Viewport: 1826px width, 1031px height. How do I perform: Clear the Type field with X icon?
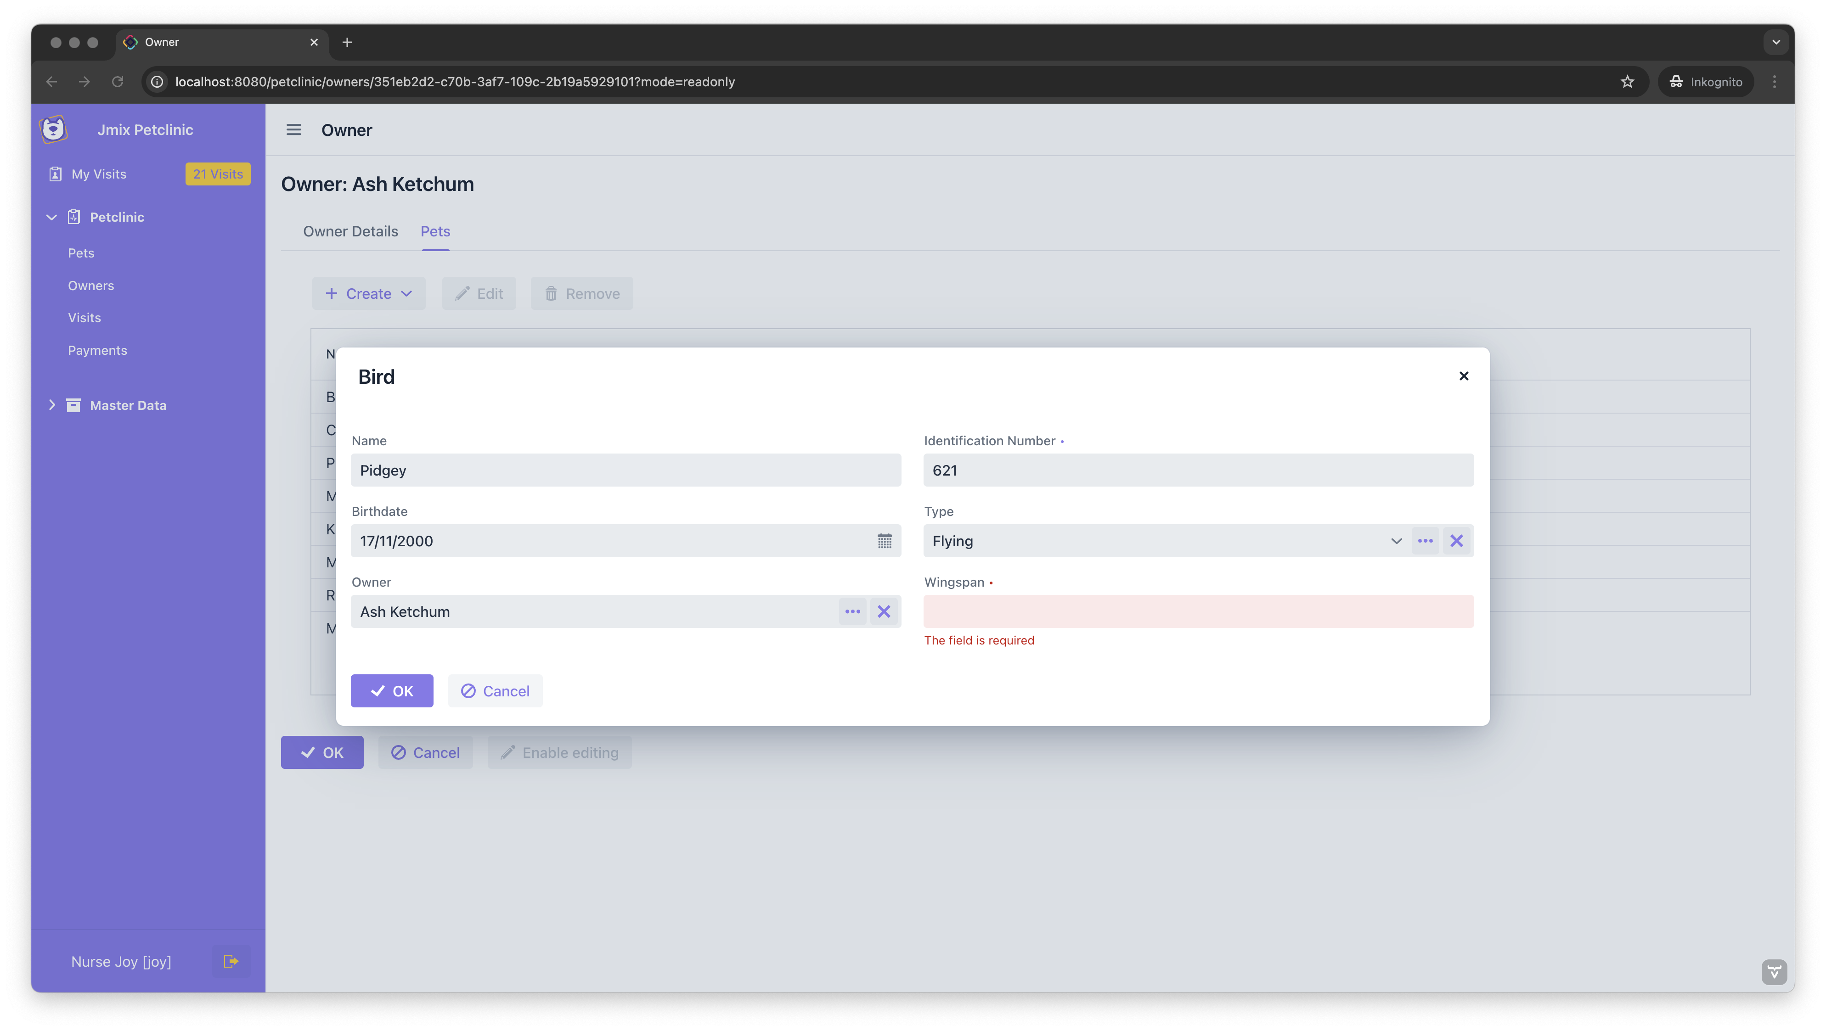(1457, 541)
